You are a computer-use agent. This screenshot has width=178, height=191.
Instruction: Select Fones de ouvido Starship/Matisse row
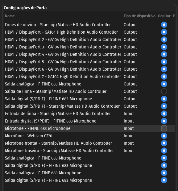click(x=89, y=25)
